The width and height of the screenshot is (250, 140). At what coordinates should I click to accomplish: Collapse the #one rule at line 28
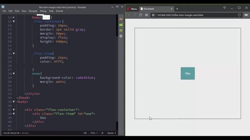tap(14, 73)
